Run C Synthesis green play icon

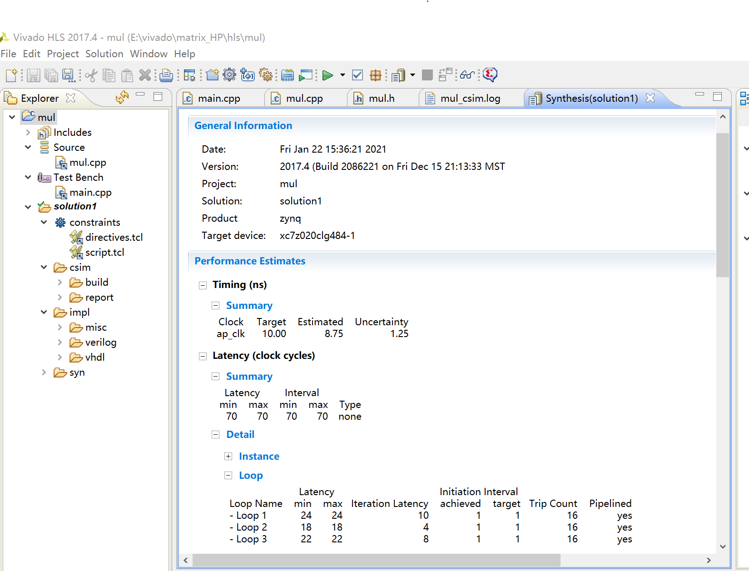327,75
